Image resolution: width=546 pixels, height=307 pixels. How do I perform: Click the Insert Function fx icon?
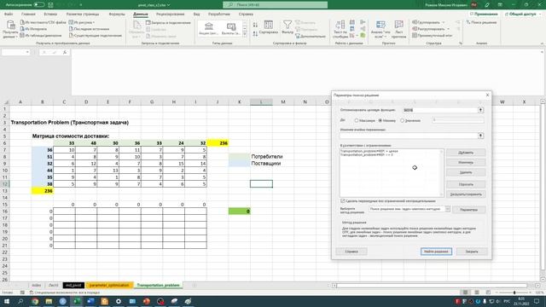click(x=65, y=52)
